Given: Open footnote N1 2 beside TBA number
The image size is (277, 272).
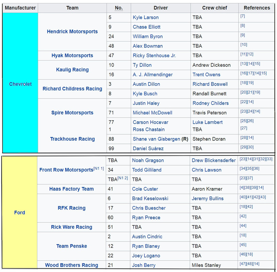Looking at the screenshot, I should point(123,178).
